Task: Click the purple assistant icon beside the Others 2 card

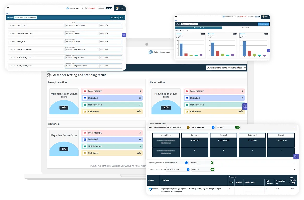Action: pyautogui.click(x=296, y=156)
